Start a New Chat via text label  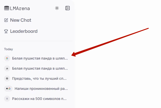pyautogui.click(x=21, y=20)
